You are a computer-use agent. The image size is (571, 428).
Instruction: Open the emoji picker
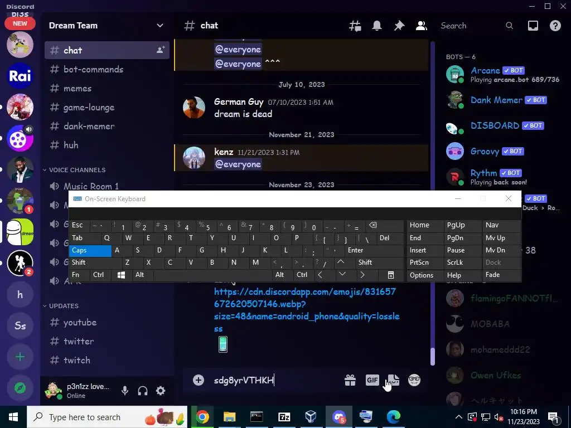(414, 380)
